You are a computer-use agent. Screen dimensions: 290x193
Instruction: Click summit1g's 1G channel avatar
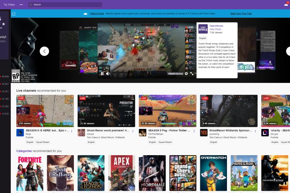[x=204, y=133]
